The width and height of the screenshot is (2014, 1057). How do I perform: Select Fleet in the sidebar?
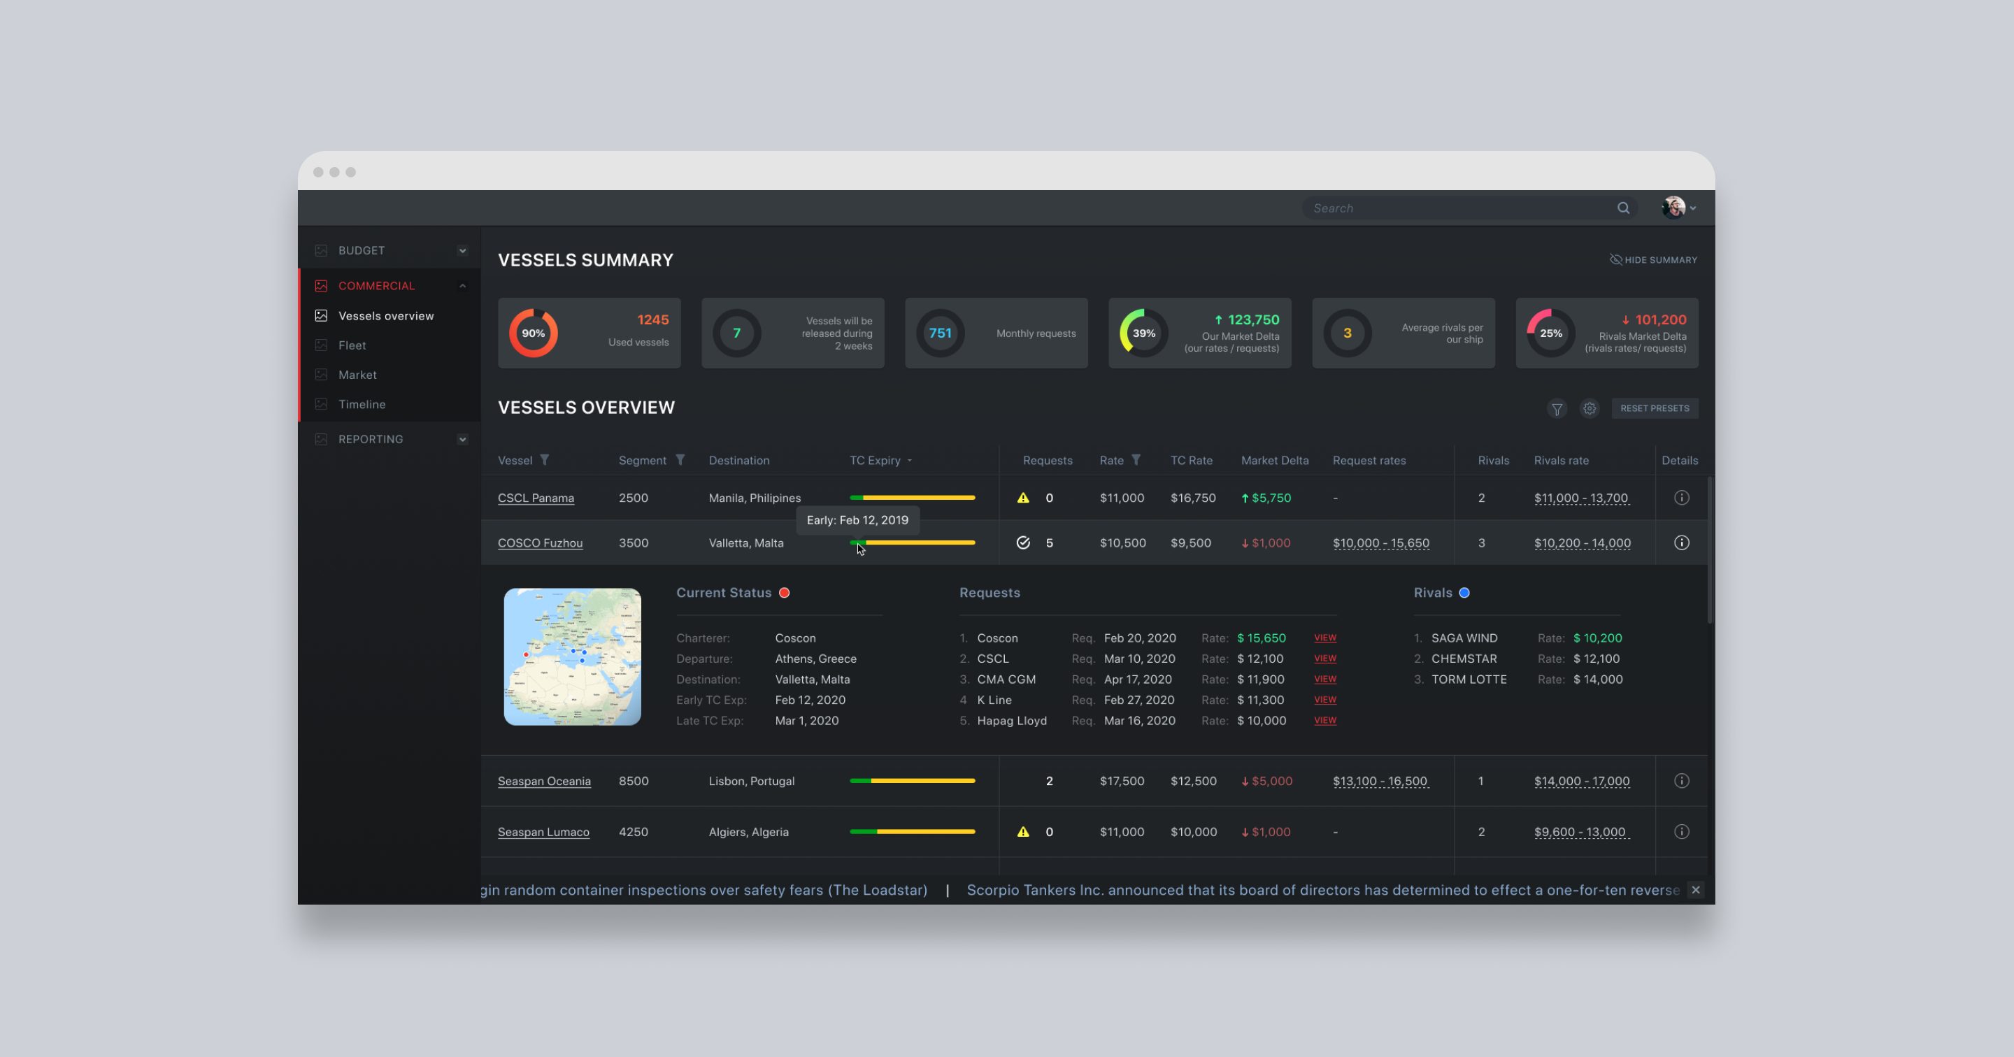352,345
